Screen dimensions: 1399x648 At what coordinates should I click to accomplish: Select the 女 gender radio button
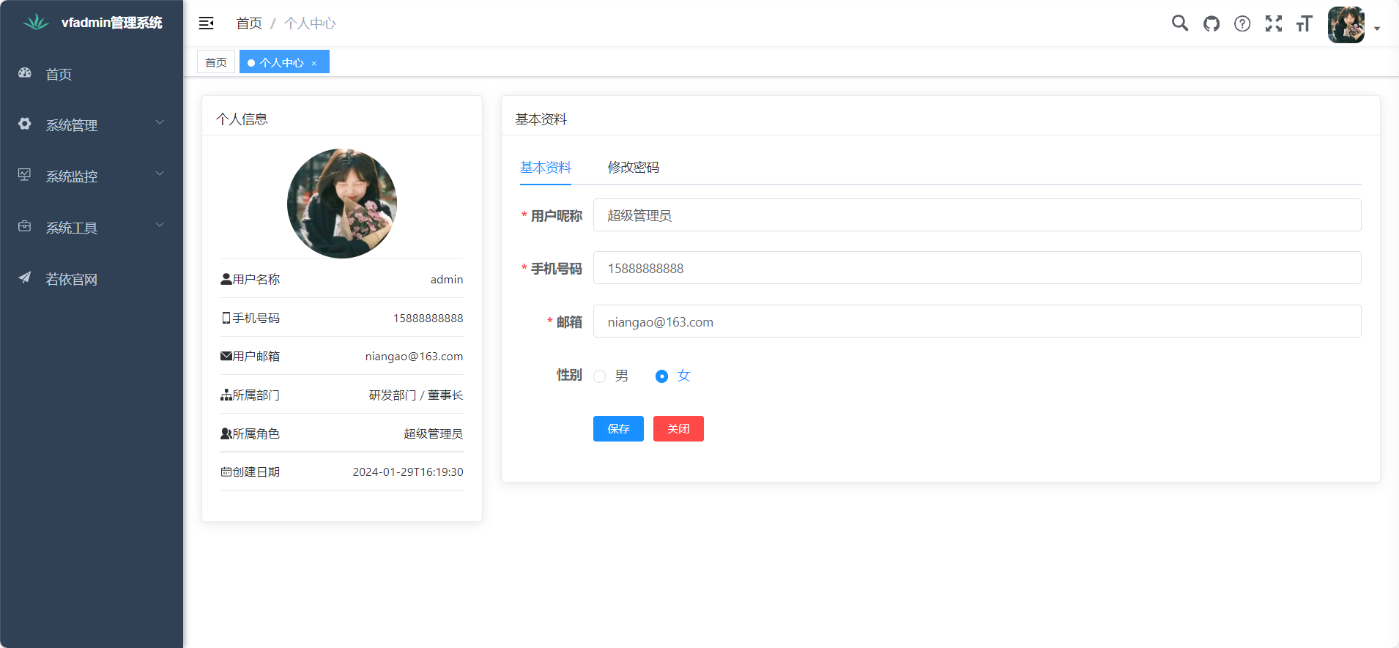coord(661,376)
